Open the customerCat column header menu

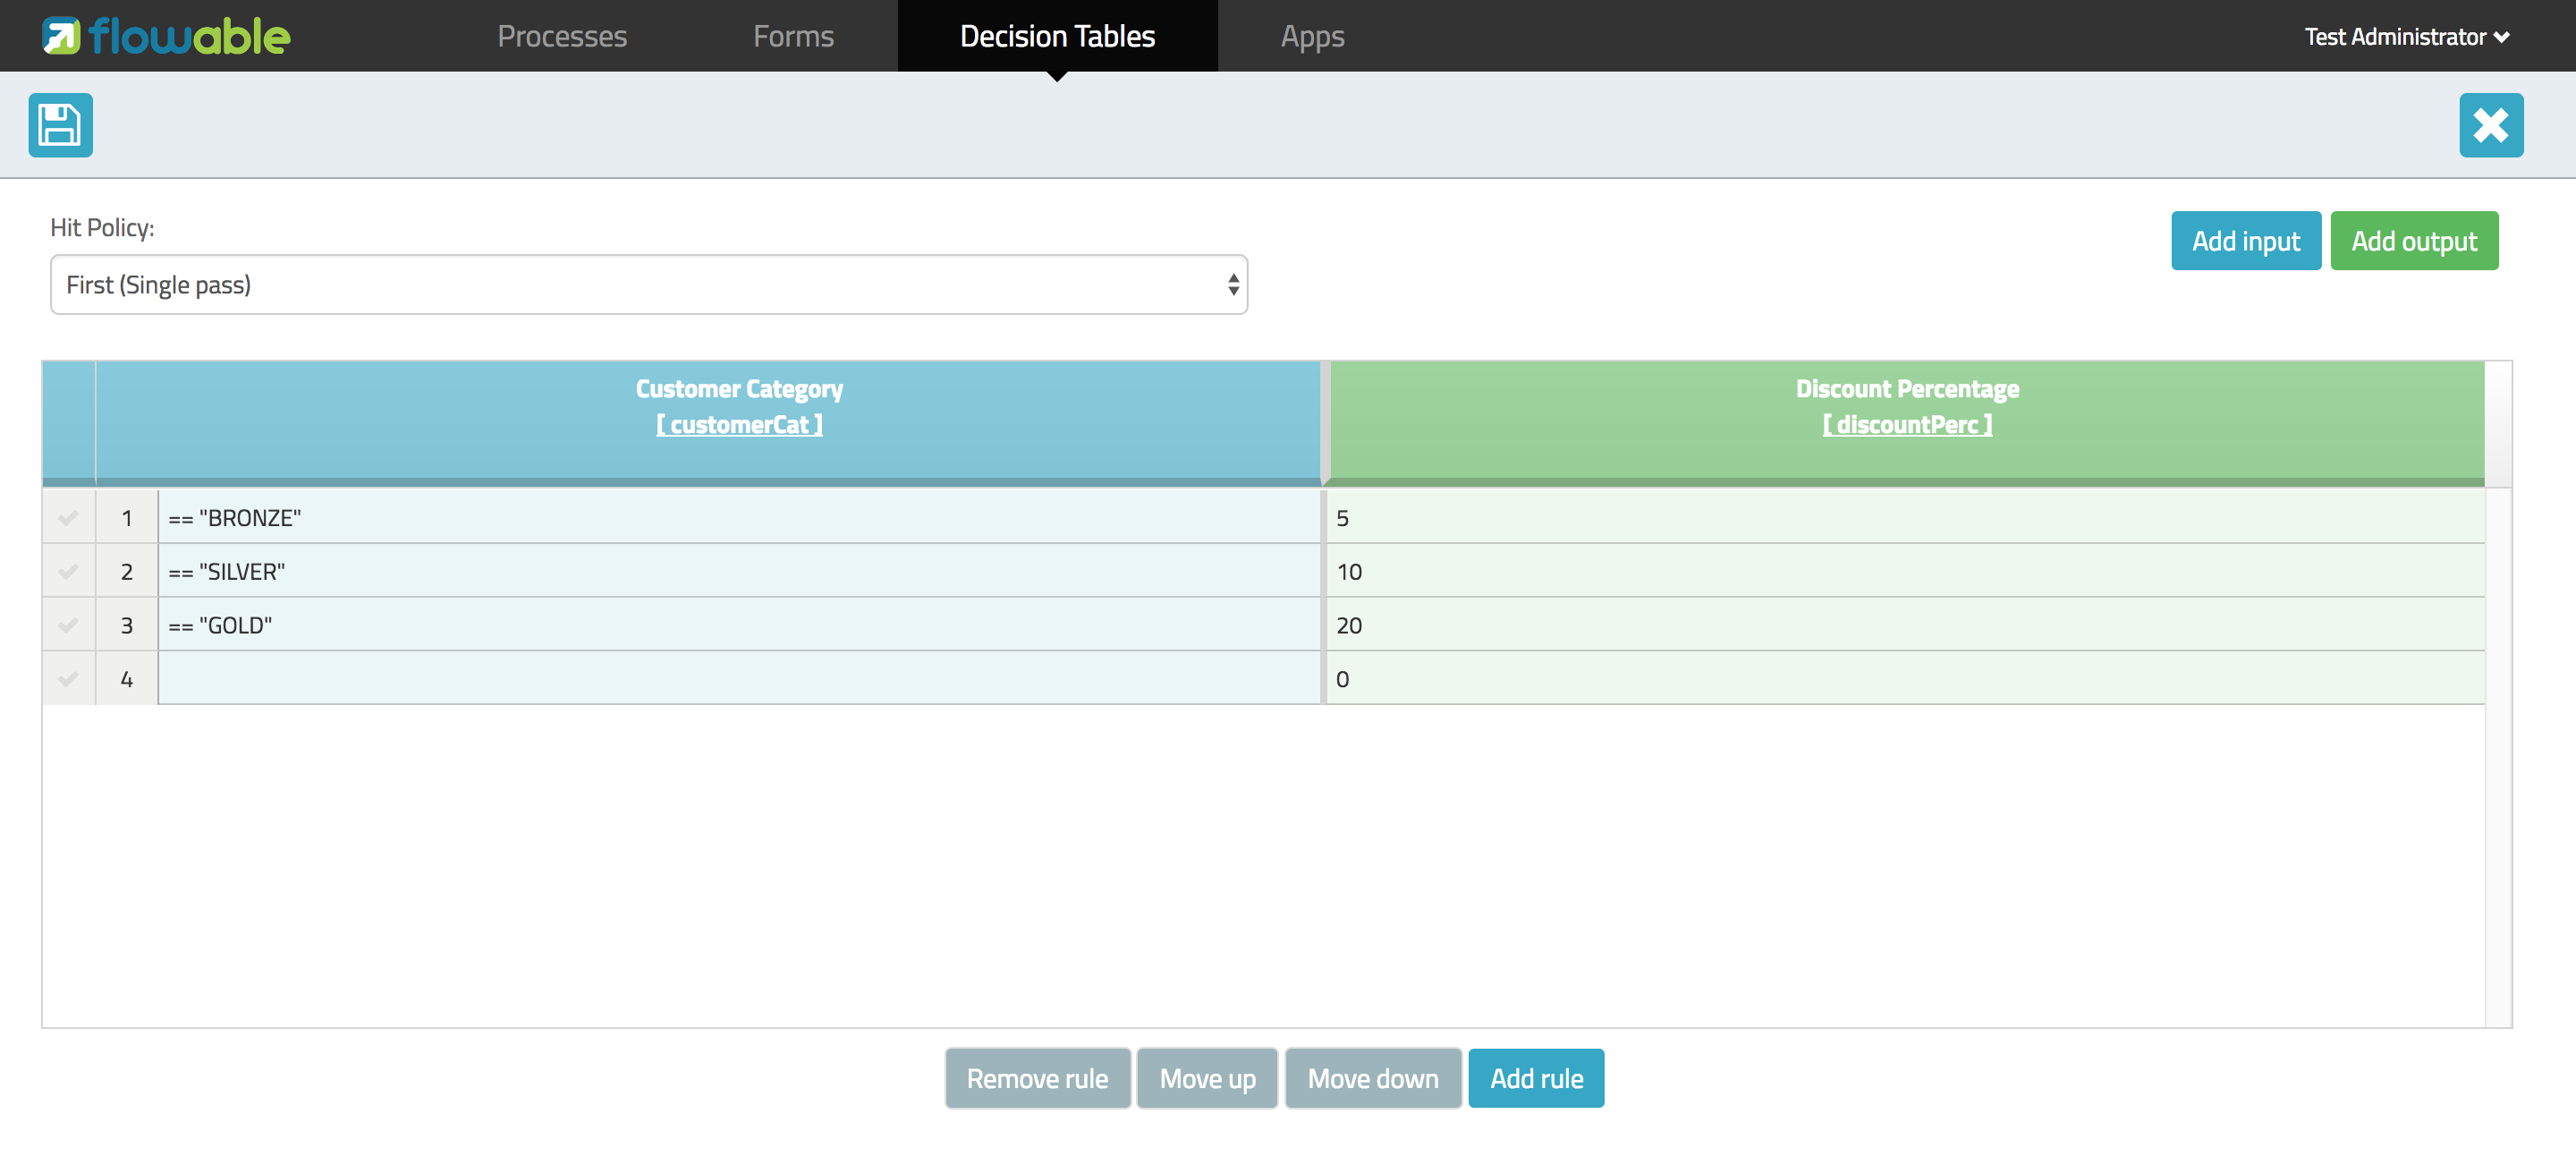(740, 406)
